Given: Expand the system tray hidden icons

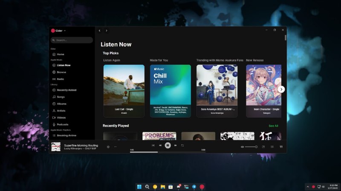Looking at the screenshot, I should [x=308, y=187].
